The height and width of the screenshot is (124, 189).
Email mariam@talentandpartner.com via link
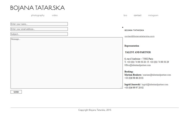(157, 75)
